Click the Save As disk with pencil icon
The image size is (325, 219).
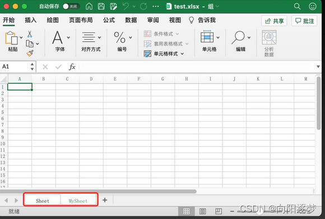[113, 6]
